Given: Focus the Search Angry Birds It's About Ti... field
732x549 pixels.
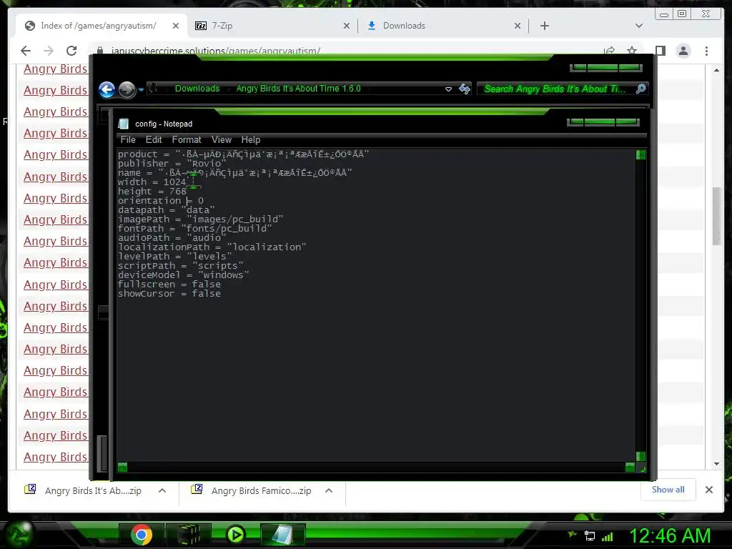Looking at the screenshot, I should point(556,89).
